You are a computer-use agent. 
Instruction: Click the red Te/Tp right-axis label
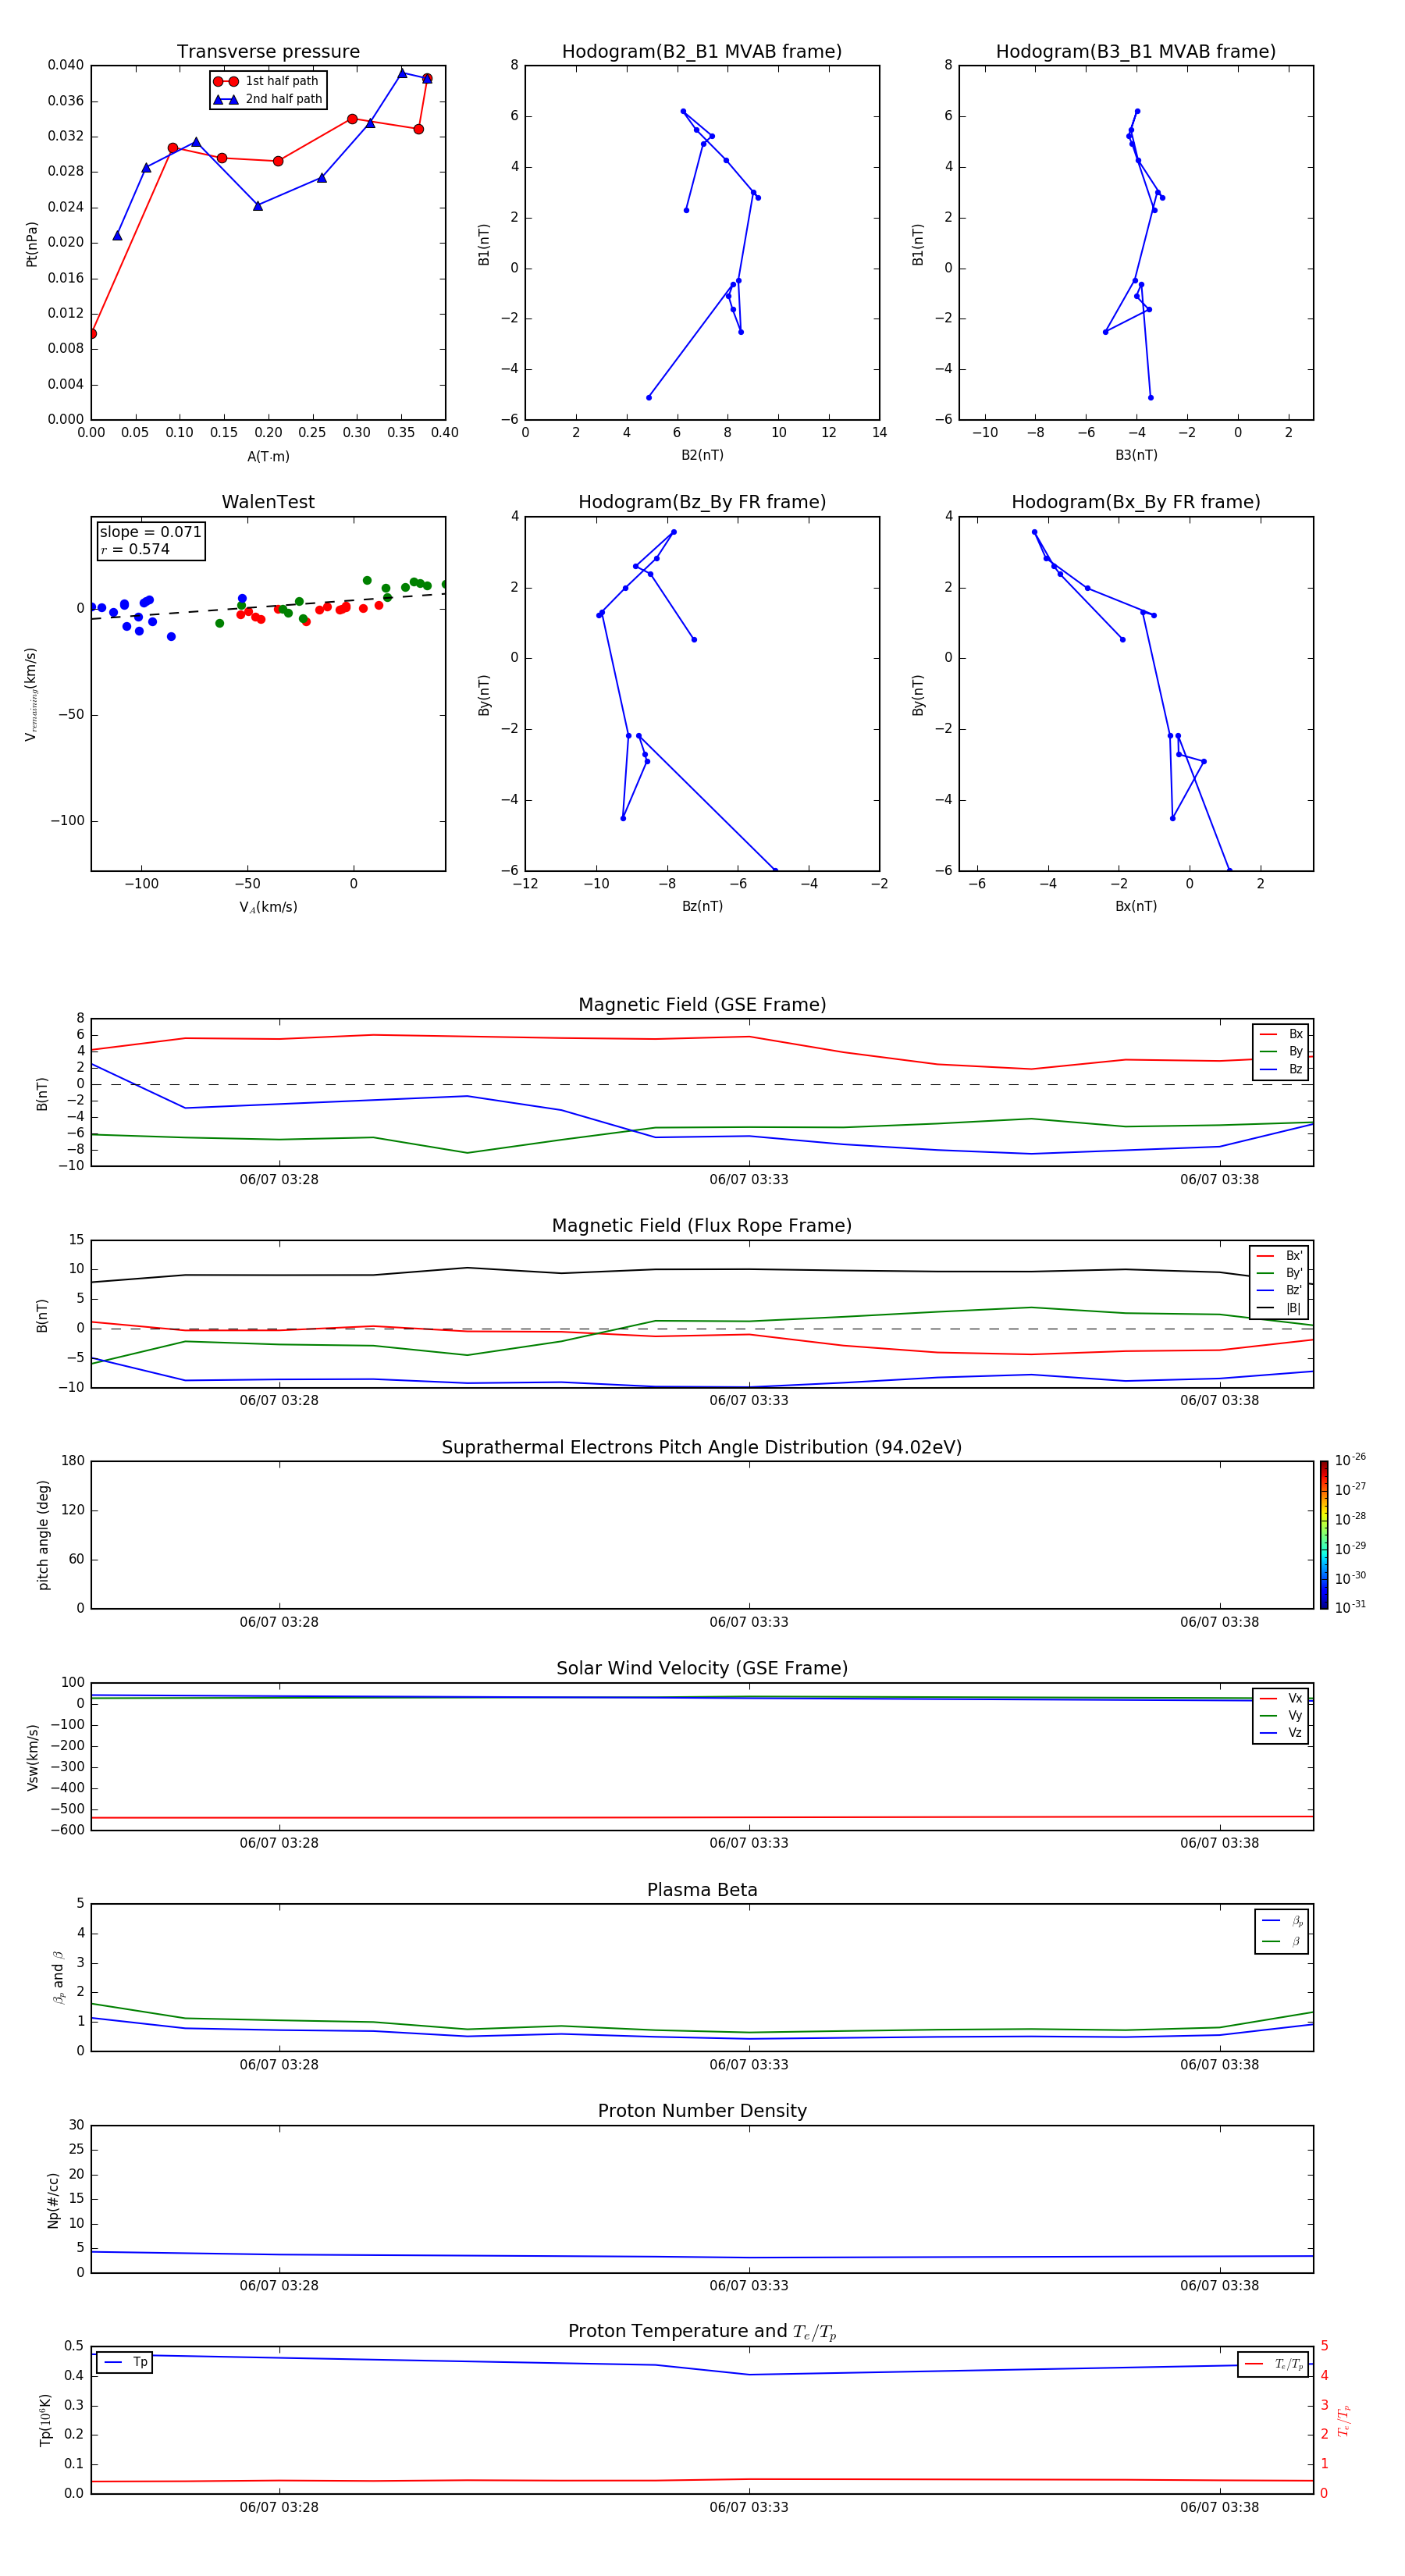pyautogui.click(x=1344, y=2420)
